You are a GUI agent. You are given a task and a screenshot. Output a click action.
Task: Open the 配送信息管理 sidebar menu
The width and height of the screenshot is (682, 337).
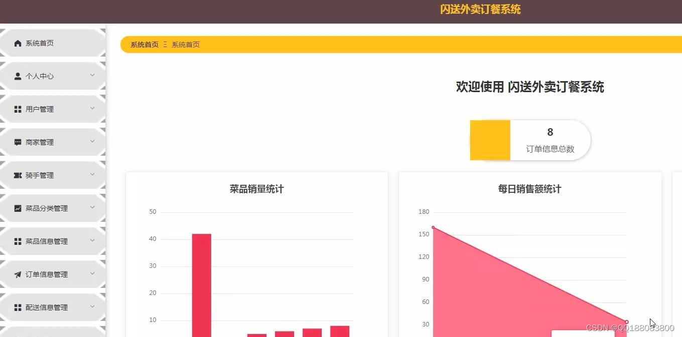coord(53,307)
